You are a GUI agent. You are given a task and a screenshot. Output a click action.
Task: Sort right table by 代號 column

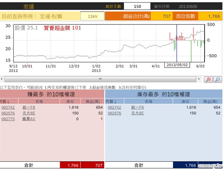point(112,101)
